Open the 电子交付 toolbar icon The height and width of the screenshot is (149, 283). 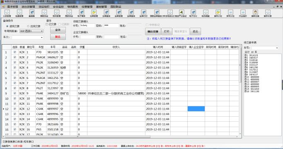click(193, 13)
